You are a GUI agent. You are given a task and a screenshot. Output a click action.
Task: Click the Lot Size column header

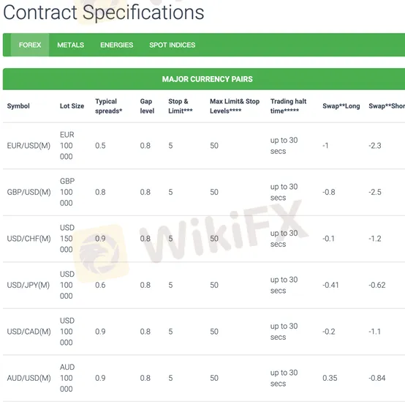pos(72,106)
